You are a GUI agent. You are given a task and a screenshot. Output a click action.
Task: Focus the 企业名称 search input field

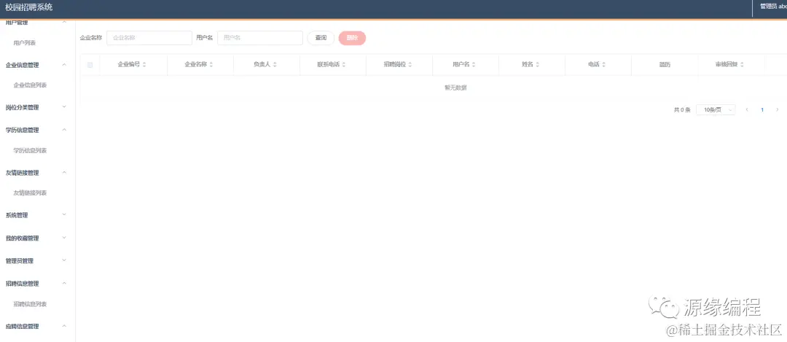click(x=149, y=38)
